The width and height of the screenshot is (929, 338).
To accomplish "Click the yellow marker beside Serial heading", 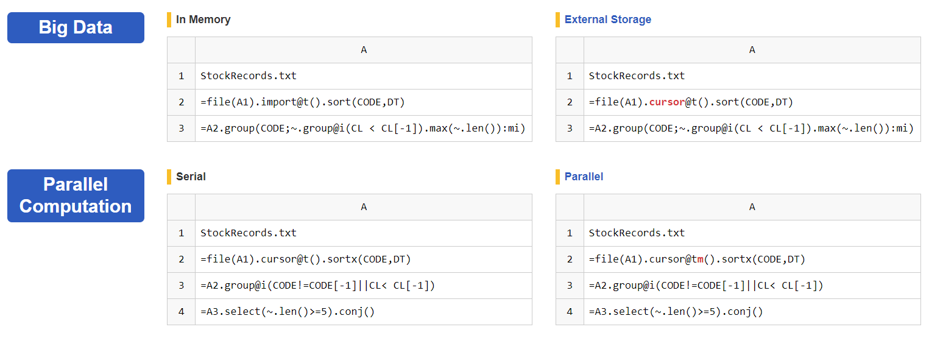I will (x=169, y=177).
